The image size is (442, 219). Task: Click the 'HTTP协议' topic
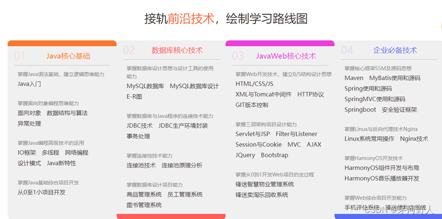coord(310,94)
